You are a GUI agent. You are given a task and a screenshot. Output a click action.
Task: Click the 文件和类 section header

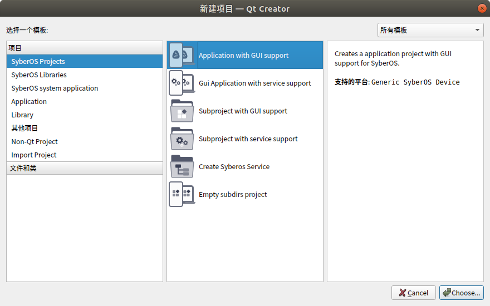tap(23, 168)
